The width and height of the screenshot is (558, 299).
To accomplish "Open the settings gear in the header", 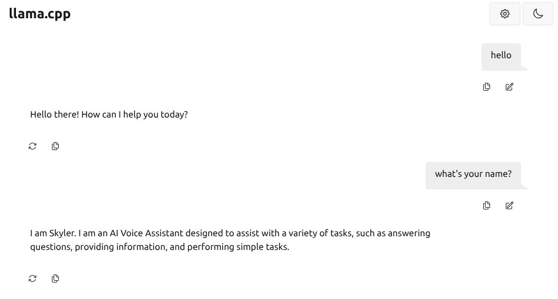I will click(504, 14).
